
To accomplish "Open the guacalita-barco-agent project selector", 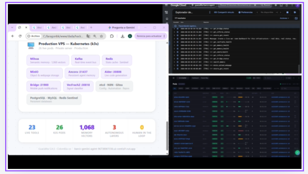I will [203, 5].
